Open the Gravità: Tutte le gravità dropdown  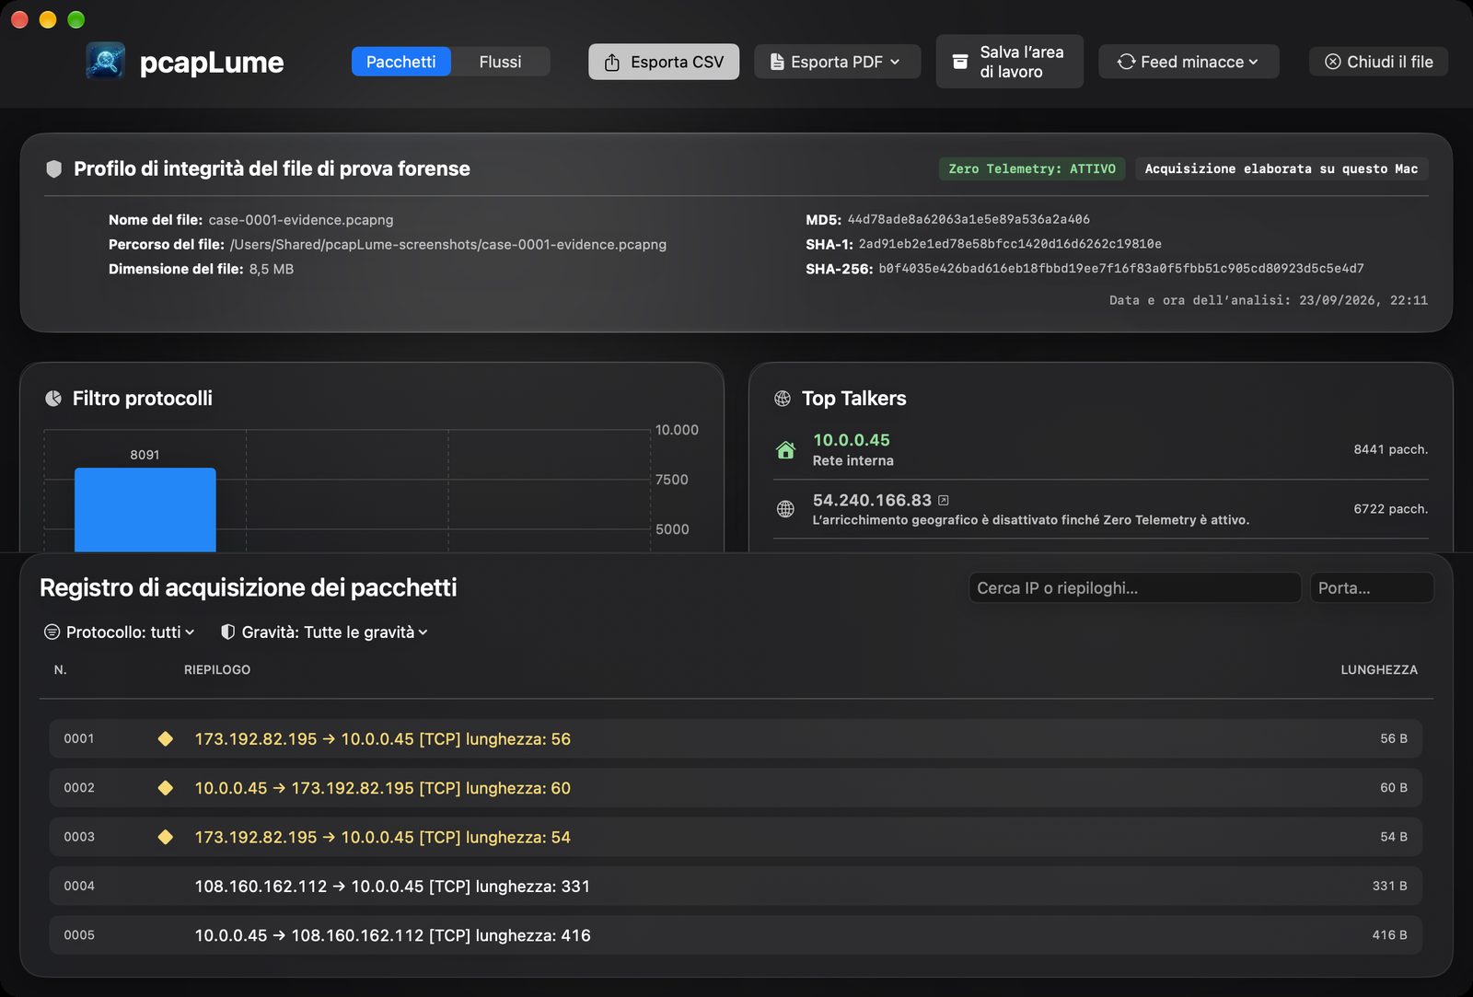325,632
